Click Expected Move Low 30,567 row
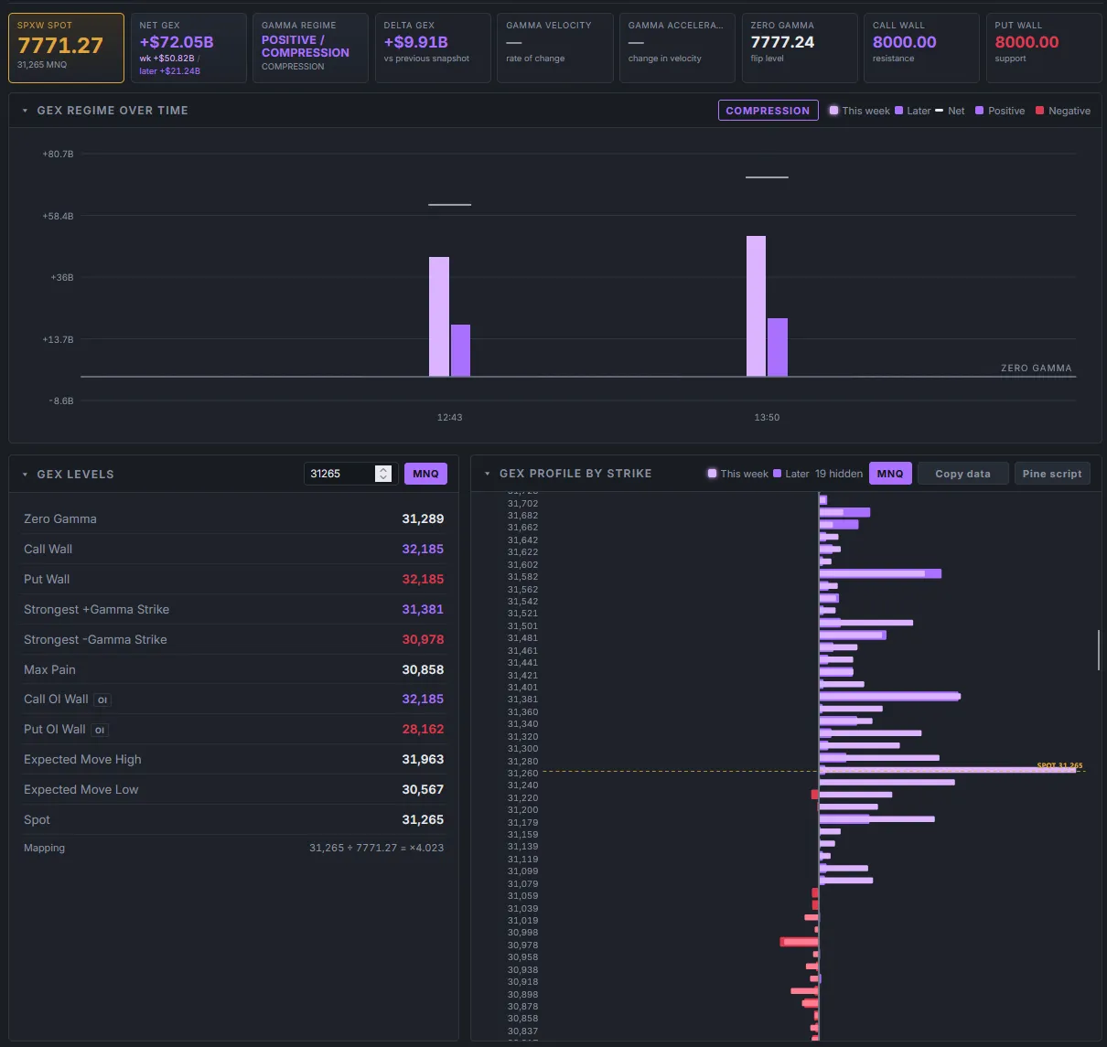This screenshot has height=1047, width=1107. point(234,790)
